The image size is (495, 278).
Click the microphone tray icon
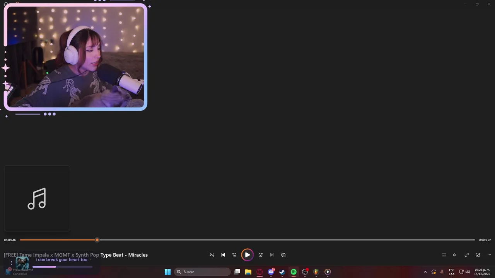pos(442,272)
